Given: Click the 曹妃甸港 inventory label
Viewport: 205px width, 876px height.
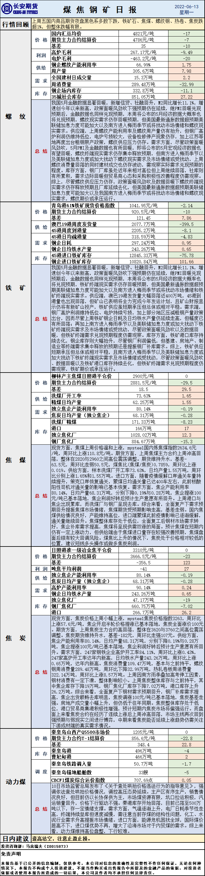Looking at the screenshot, I should click(61, 757).
